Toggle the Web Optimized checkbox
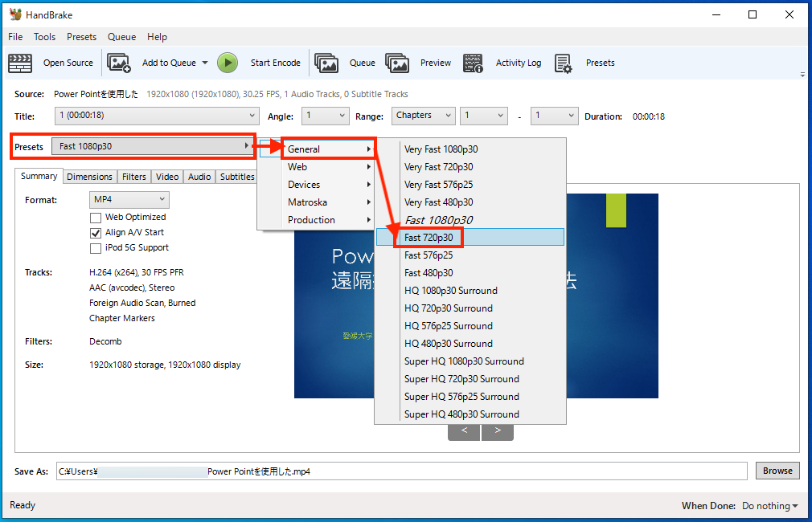Viewport: 812px width, 522px height. 96,218
